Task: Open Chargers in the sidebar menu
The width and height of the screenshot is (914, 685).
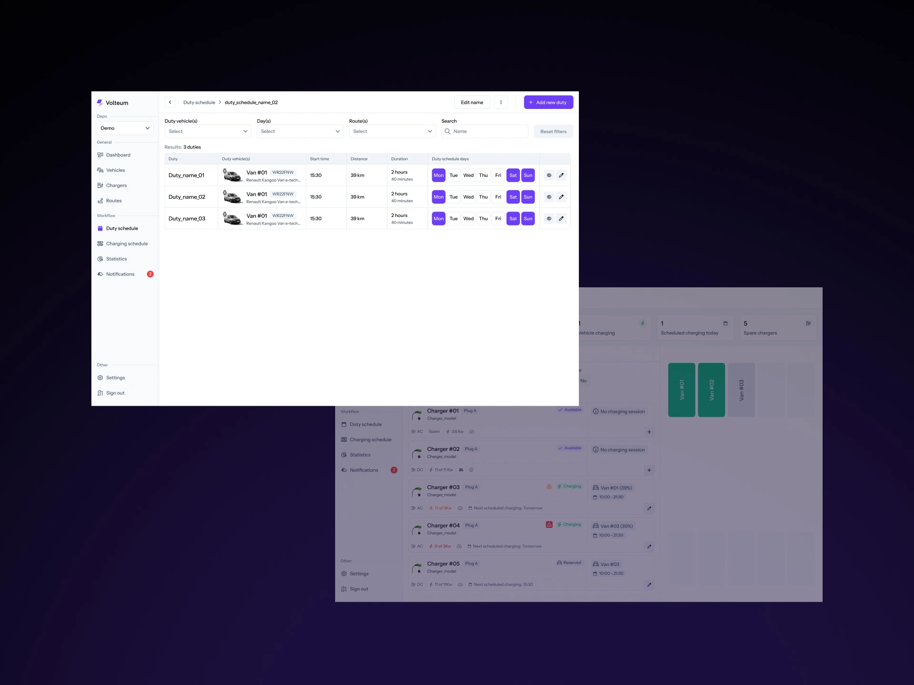Action: coord(116,186)
